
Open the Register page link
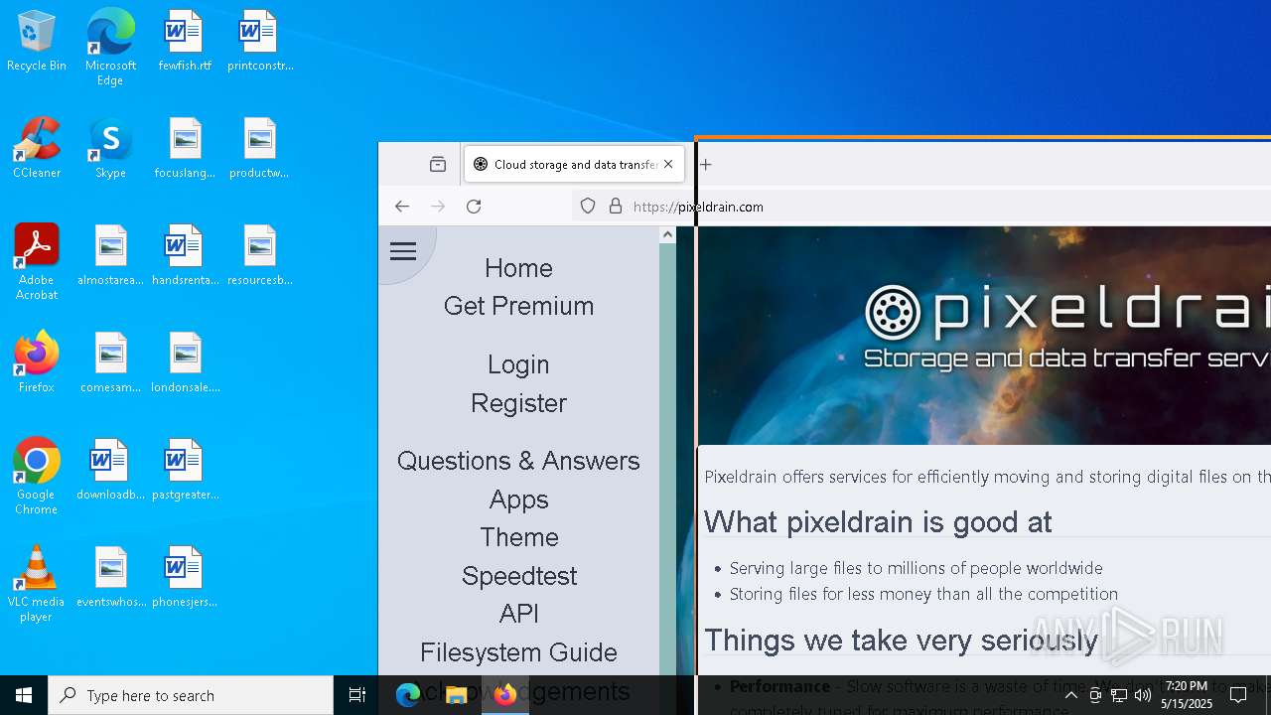518,403
